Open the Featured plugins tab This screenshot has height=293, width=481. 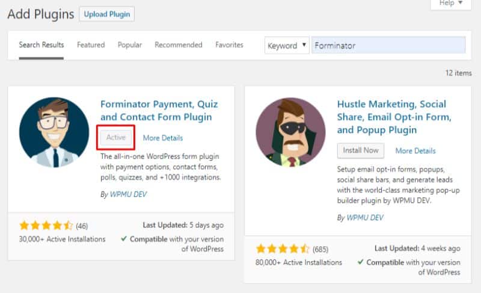pyautogui.click(x=91, y=45)
